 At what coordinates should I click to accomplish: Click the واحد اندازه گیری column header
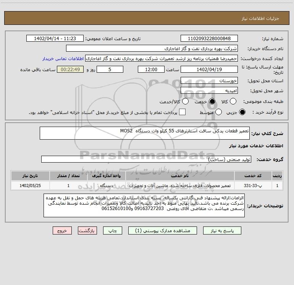coord(106,176)
